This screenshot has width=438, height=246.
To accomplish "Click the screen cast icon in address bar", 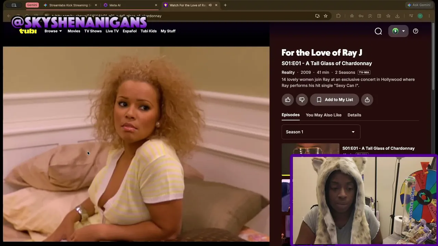I will tap(317, 16).
